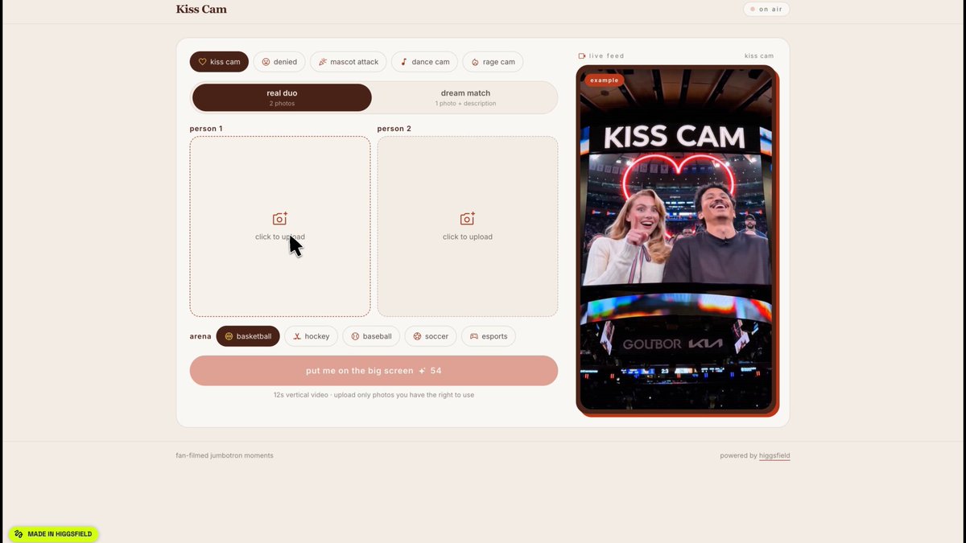Click camera icon in person 1 box

point(280,219)
